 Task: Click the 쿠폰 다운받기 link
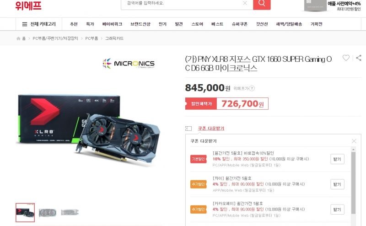pyautogui.click(x=211, y=129)
